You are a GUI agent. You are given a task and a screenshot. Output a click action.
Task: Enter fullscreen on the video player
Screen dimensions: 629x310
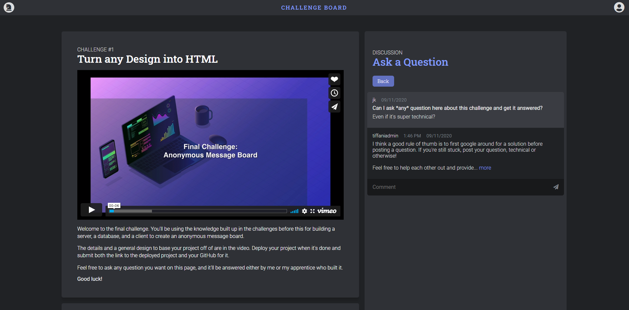pos(312,211)
